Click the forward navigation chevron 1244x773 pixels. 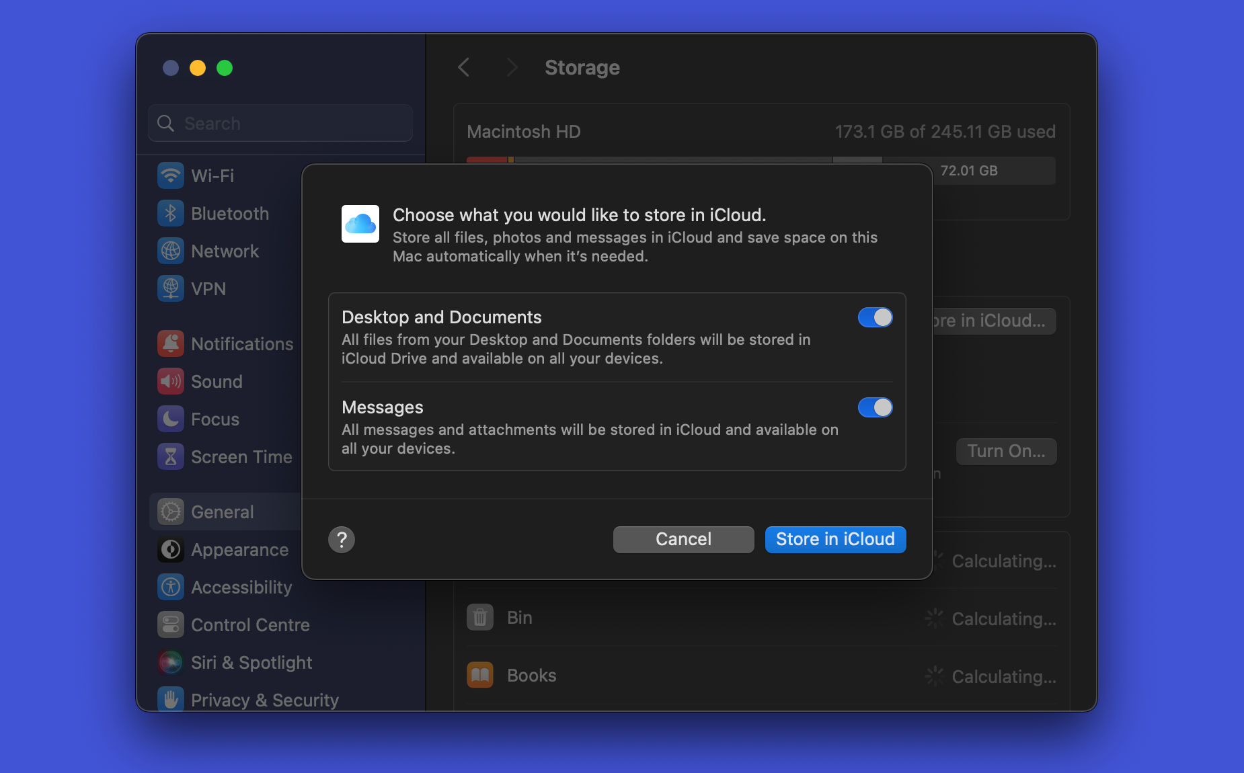tap(512, 67)
